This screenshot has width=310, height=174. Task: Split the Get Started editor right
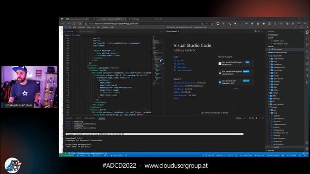(259, 31)
